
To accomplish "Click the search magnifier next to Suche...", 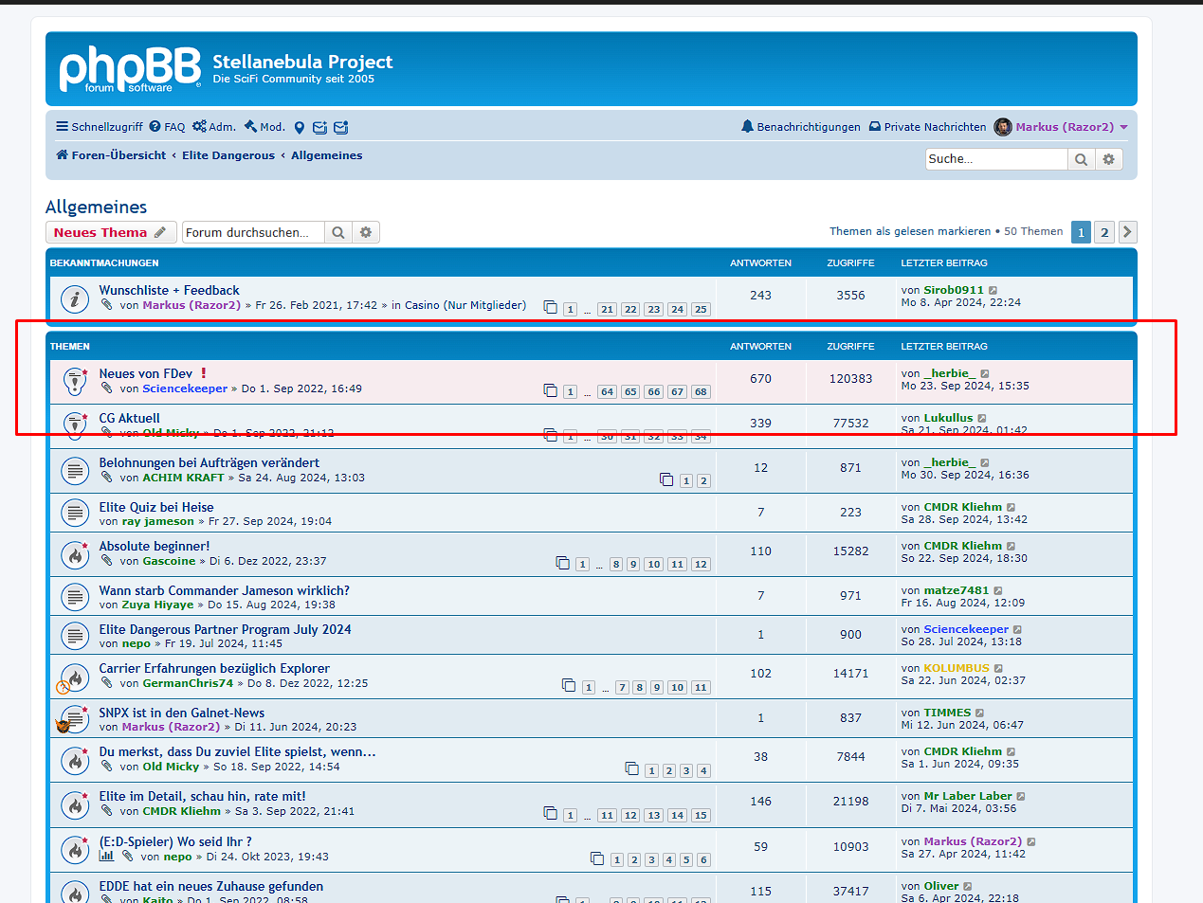I will (x=1081, y=159).
